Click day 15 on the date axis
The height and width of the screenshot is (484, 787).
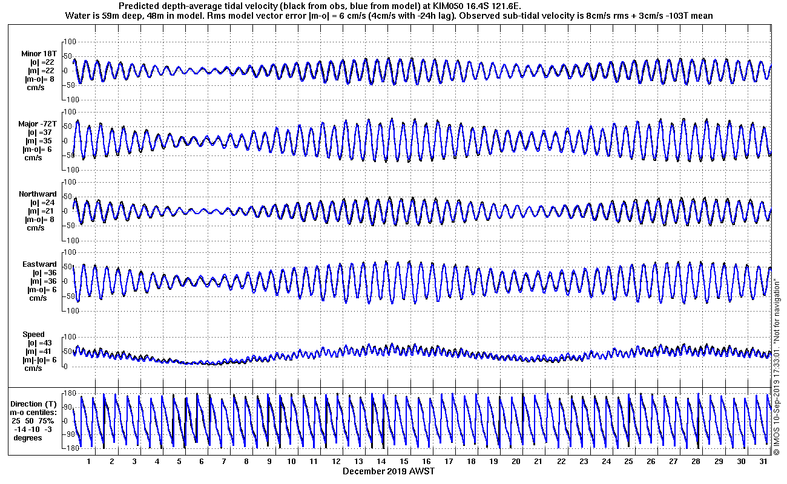tap(404, 461)
